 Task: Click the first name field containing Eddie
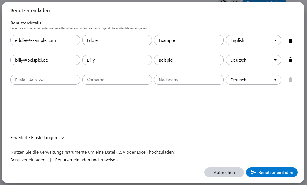coord(117,40)
